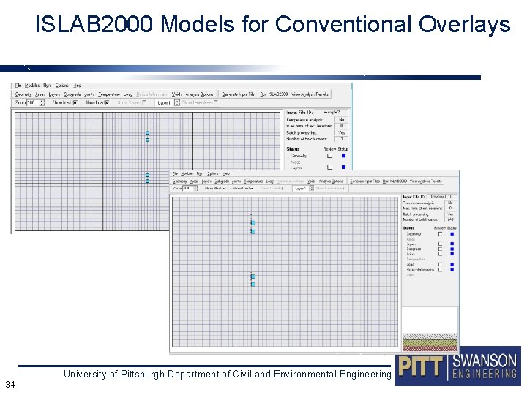Open File menu in front ISLAB2000 window
The width and height of the screenshot is (527, 395).
coord(175,173)
